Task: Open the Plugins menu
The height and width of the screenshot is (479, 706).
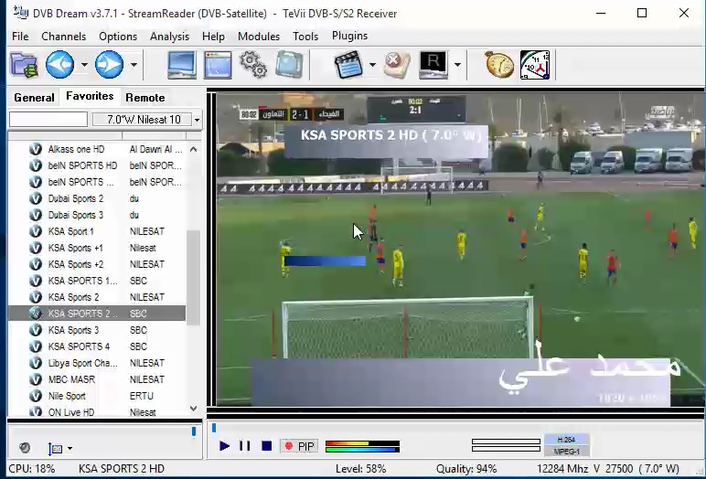Action: click(x=349, y=36)
